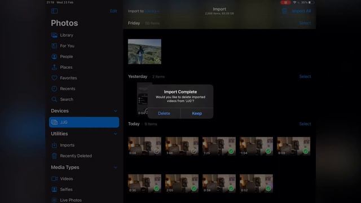The width and height of the screenshot is (361, 203).
Task: Click the Import All button
Action: [301, 11]
